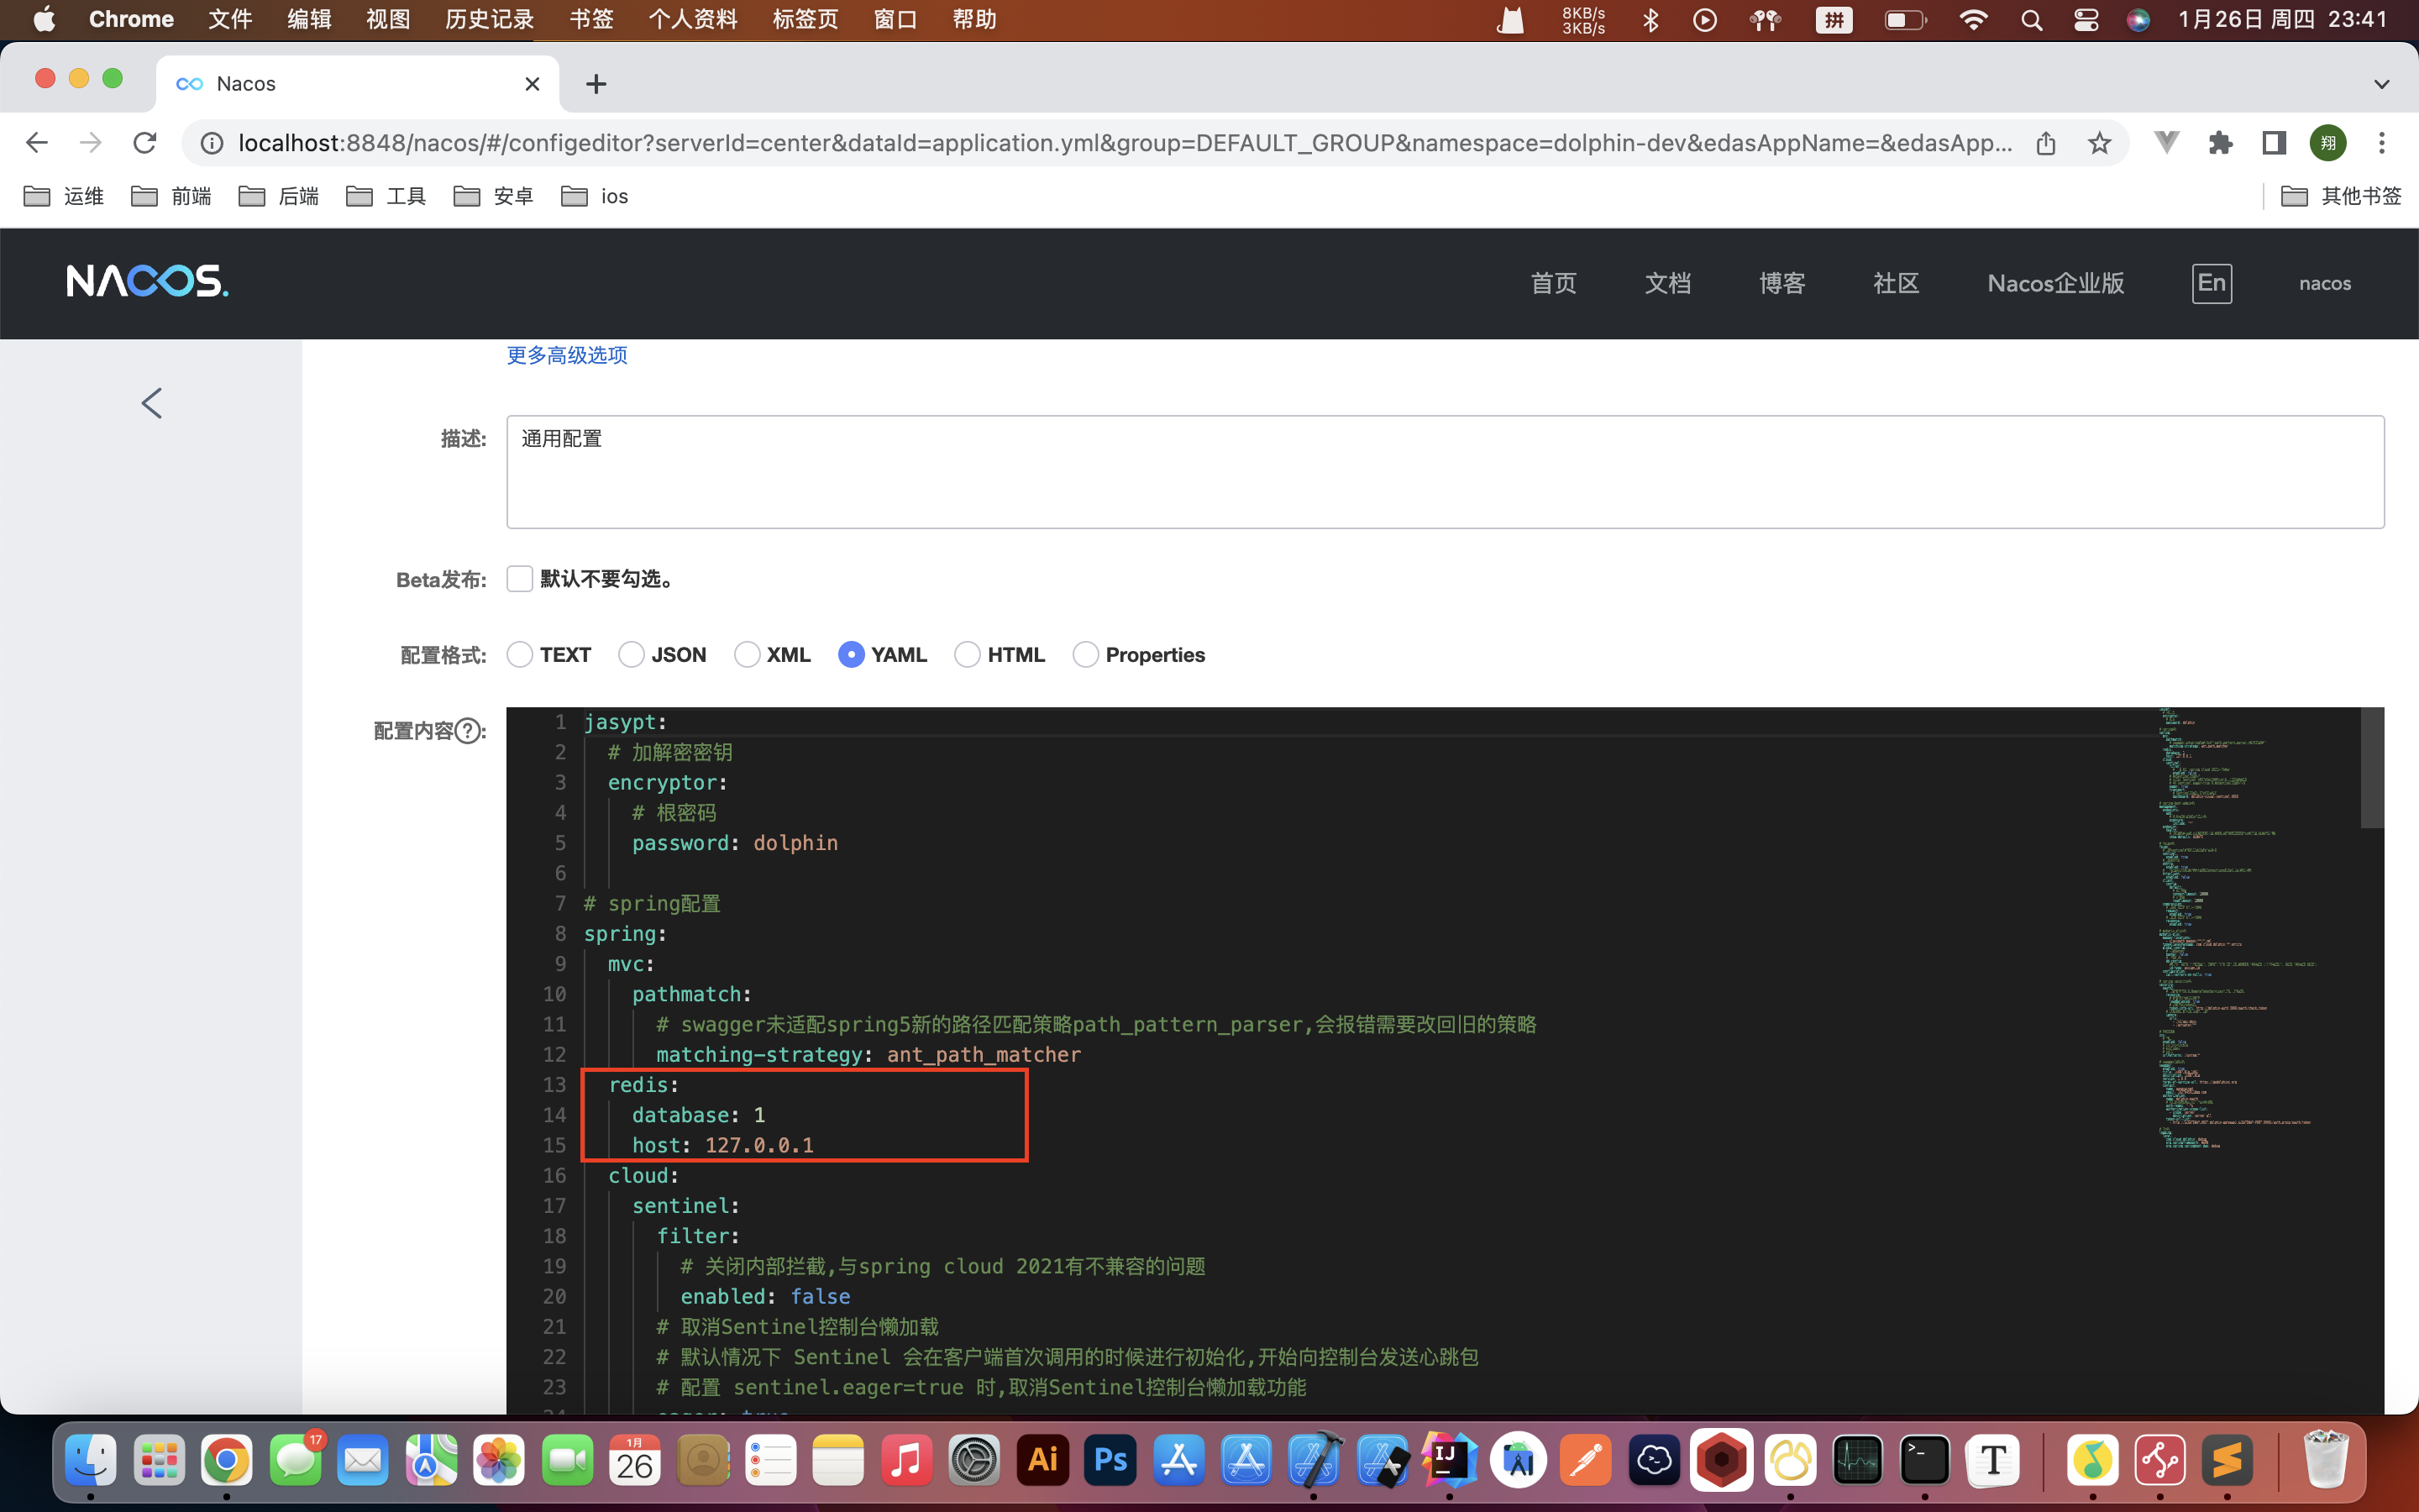Expand 更多高级选项 advanced options
2419x1512 pixels.
tap(567, 355)
